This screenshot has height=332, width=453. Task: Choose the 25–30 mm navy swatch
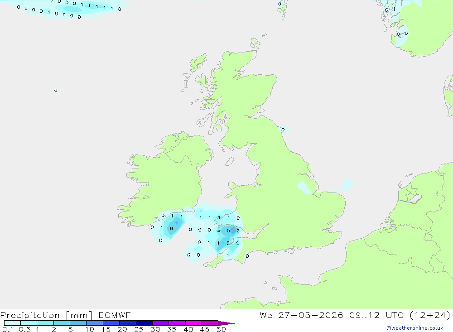(x=144, y=323)
